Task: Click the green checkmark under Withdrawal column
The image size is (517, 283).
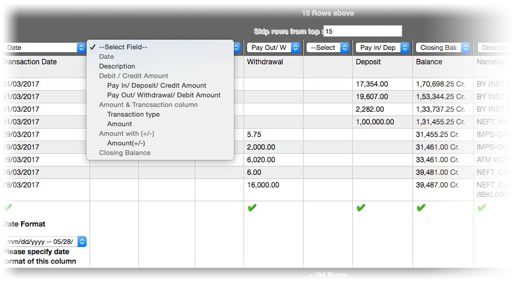Action: click(252, 207)
